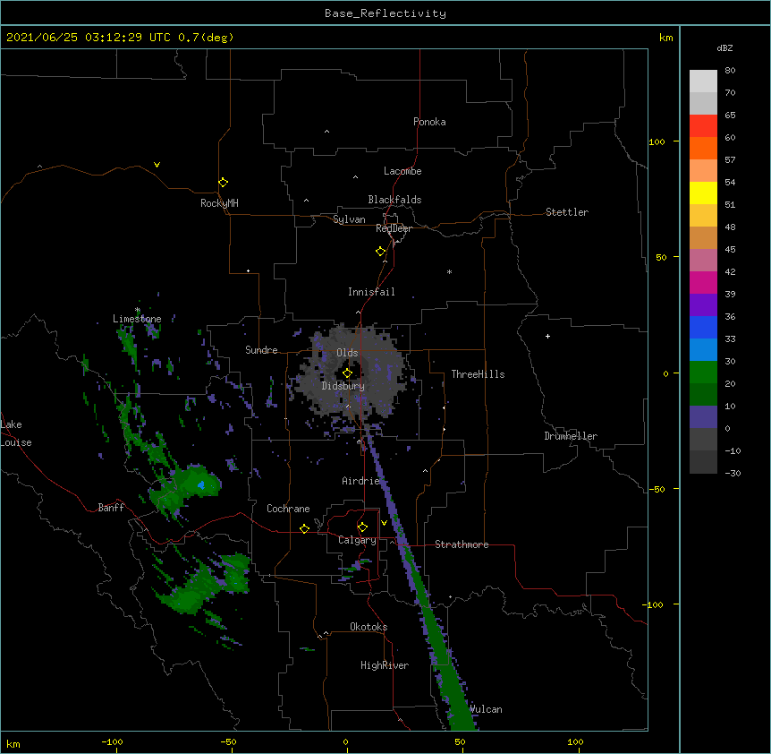This screenshot has height=754, width=771.
Task: Click the yellow diamond marker at Cochrane
Action: (x=304, y=528)
